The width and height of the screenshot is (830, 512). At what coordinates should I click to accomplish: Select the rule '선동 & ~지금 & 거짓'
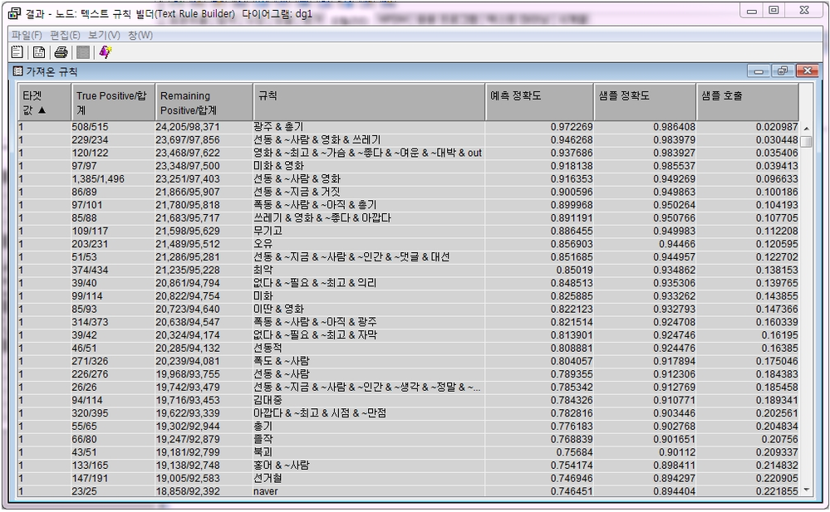click(297, 192)
